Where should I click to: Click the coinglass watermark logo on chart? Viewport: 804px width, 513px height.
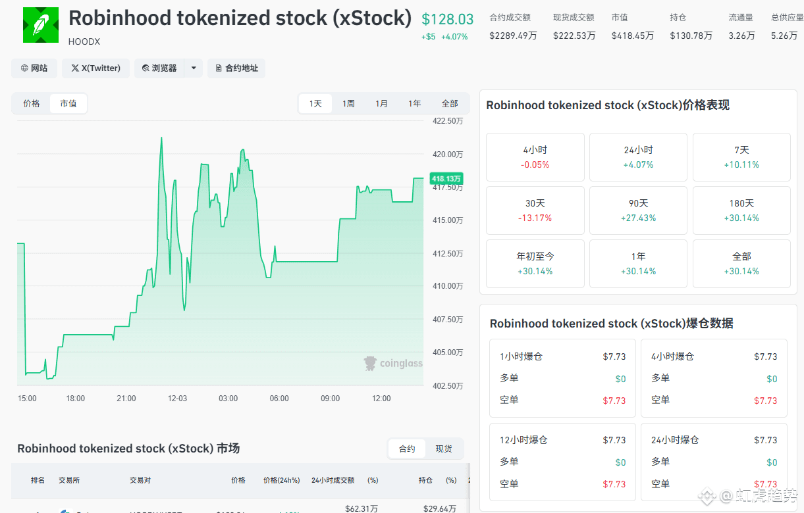[x=371, y=363]
